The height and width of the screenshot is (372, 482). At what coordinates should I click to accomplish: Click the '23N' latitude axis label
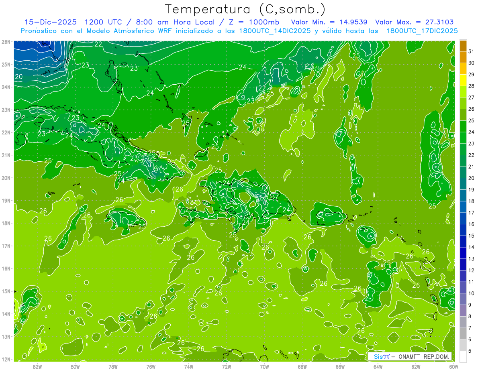click(x=6, y=110)
